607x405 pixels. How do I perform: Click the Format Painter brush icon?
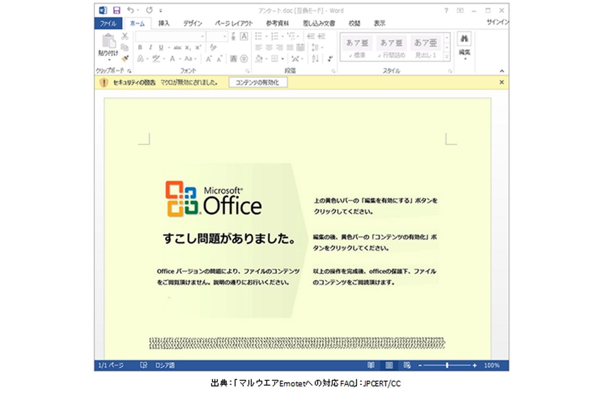click(x=125, y=59)
